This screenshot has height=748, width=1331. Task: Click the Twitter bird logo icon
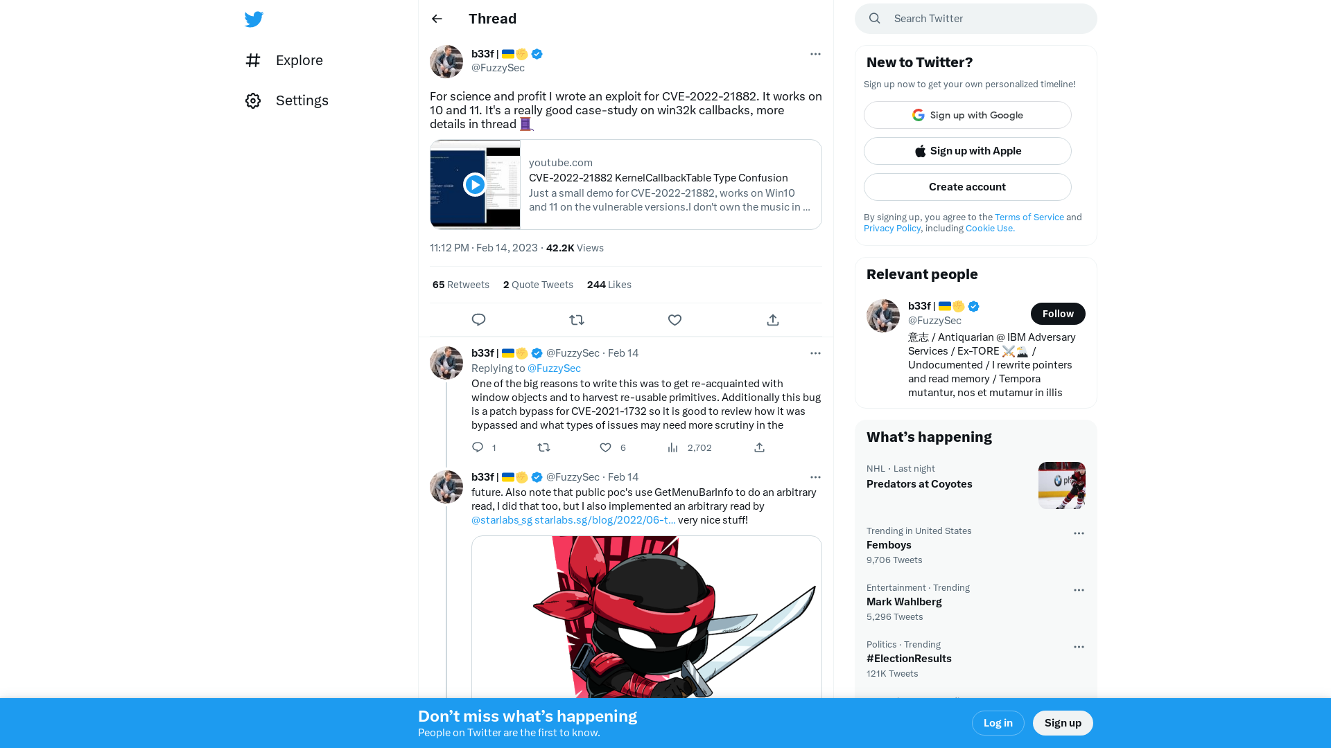point(253,19)
